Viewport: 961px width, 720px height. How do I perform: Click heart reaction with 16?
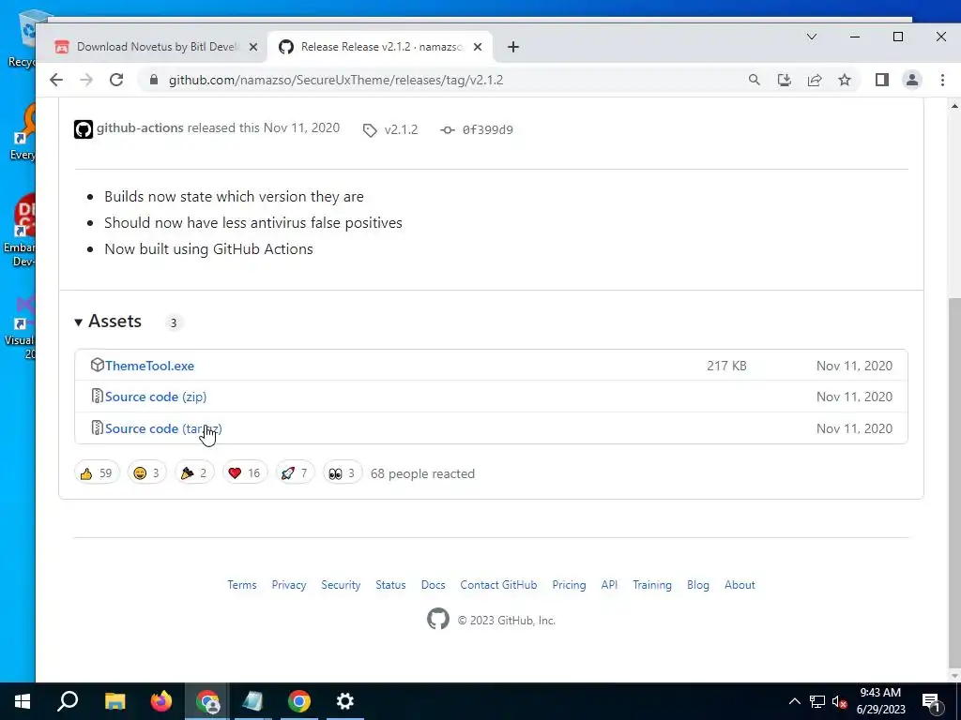(245, 473)
